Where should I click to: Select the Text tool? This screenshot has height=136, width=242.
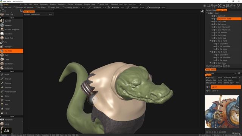pyautogui.click(x=12, y=105)
